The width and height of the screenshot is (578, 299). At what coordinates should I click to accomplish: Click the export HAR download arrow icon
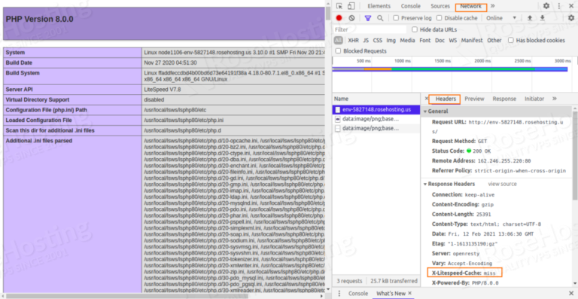(542, 18)
